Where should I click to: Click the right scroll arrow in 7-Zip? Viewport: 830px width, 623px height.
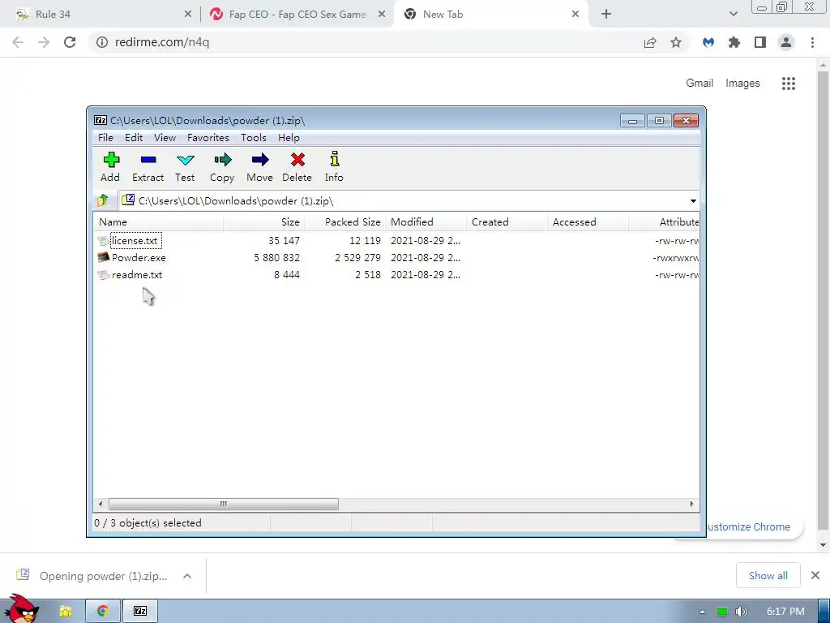click(x=691, y=504)
